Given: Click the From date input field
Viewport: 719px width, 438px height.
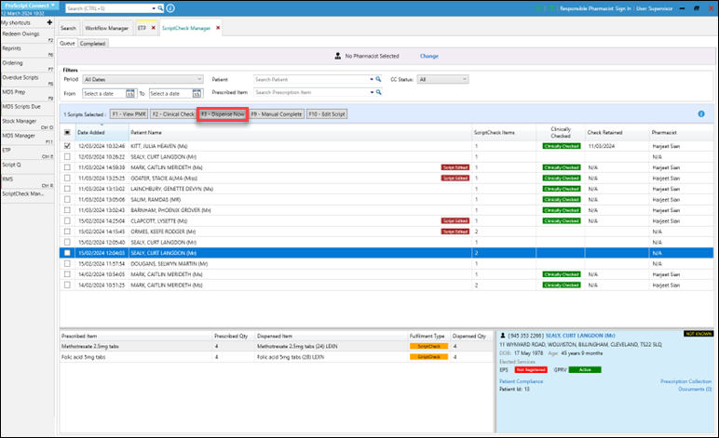Looking at the screenshot, I should tap(104, 93).
